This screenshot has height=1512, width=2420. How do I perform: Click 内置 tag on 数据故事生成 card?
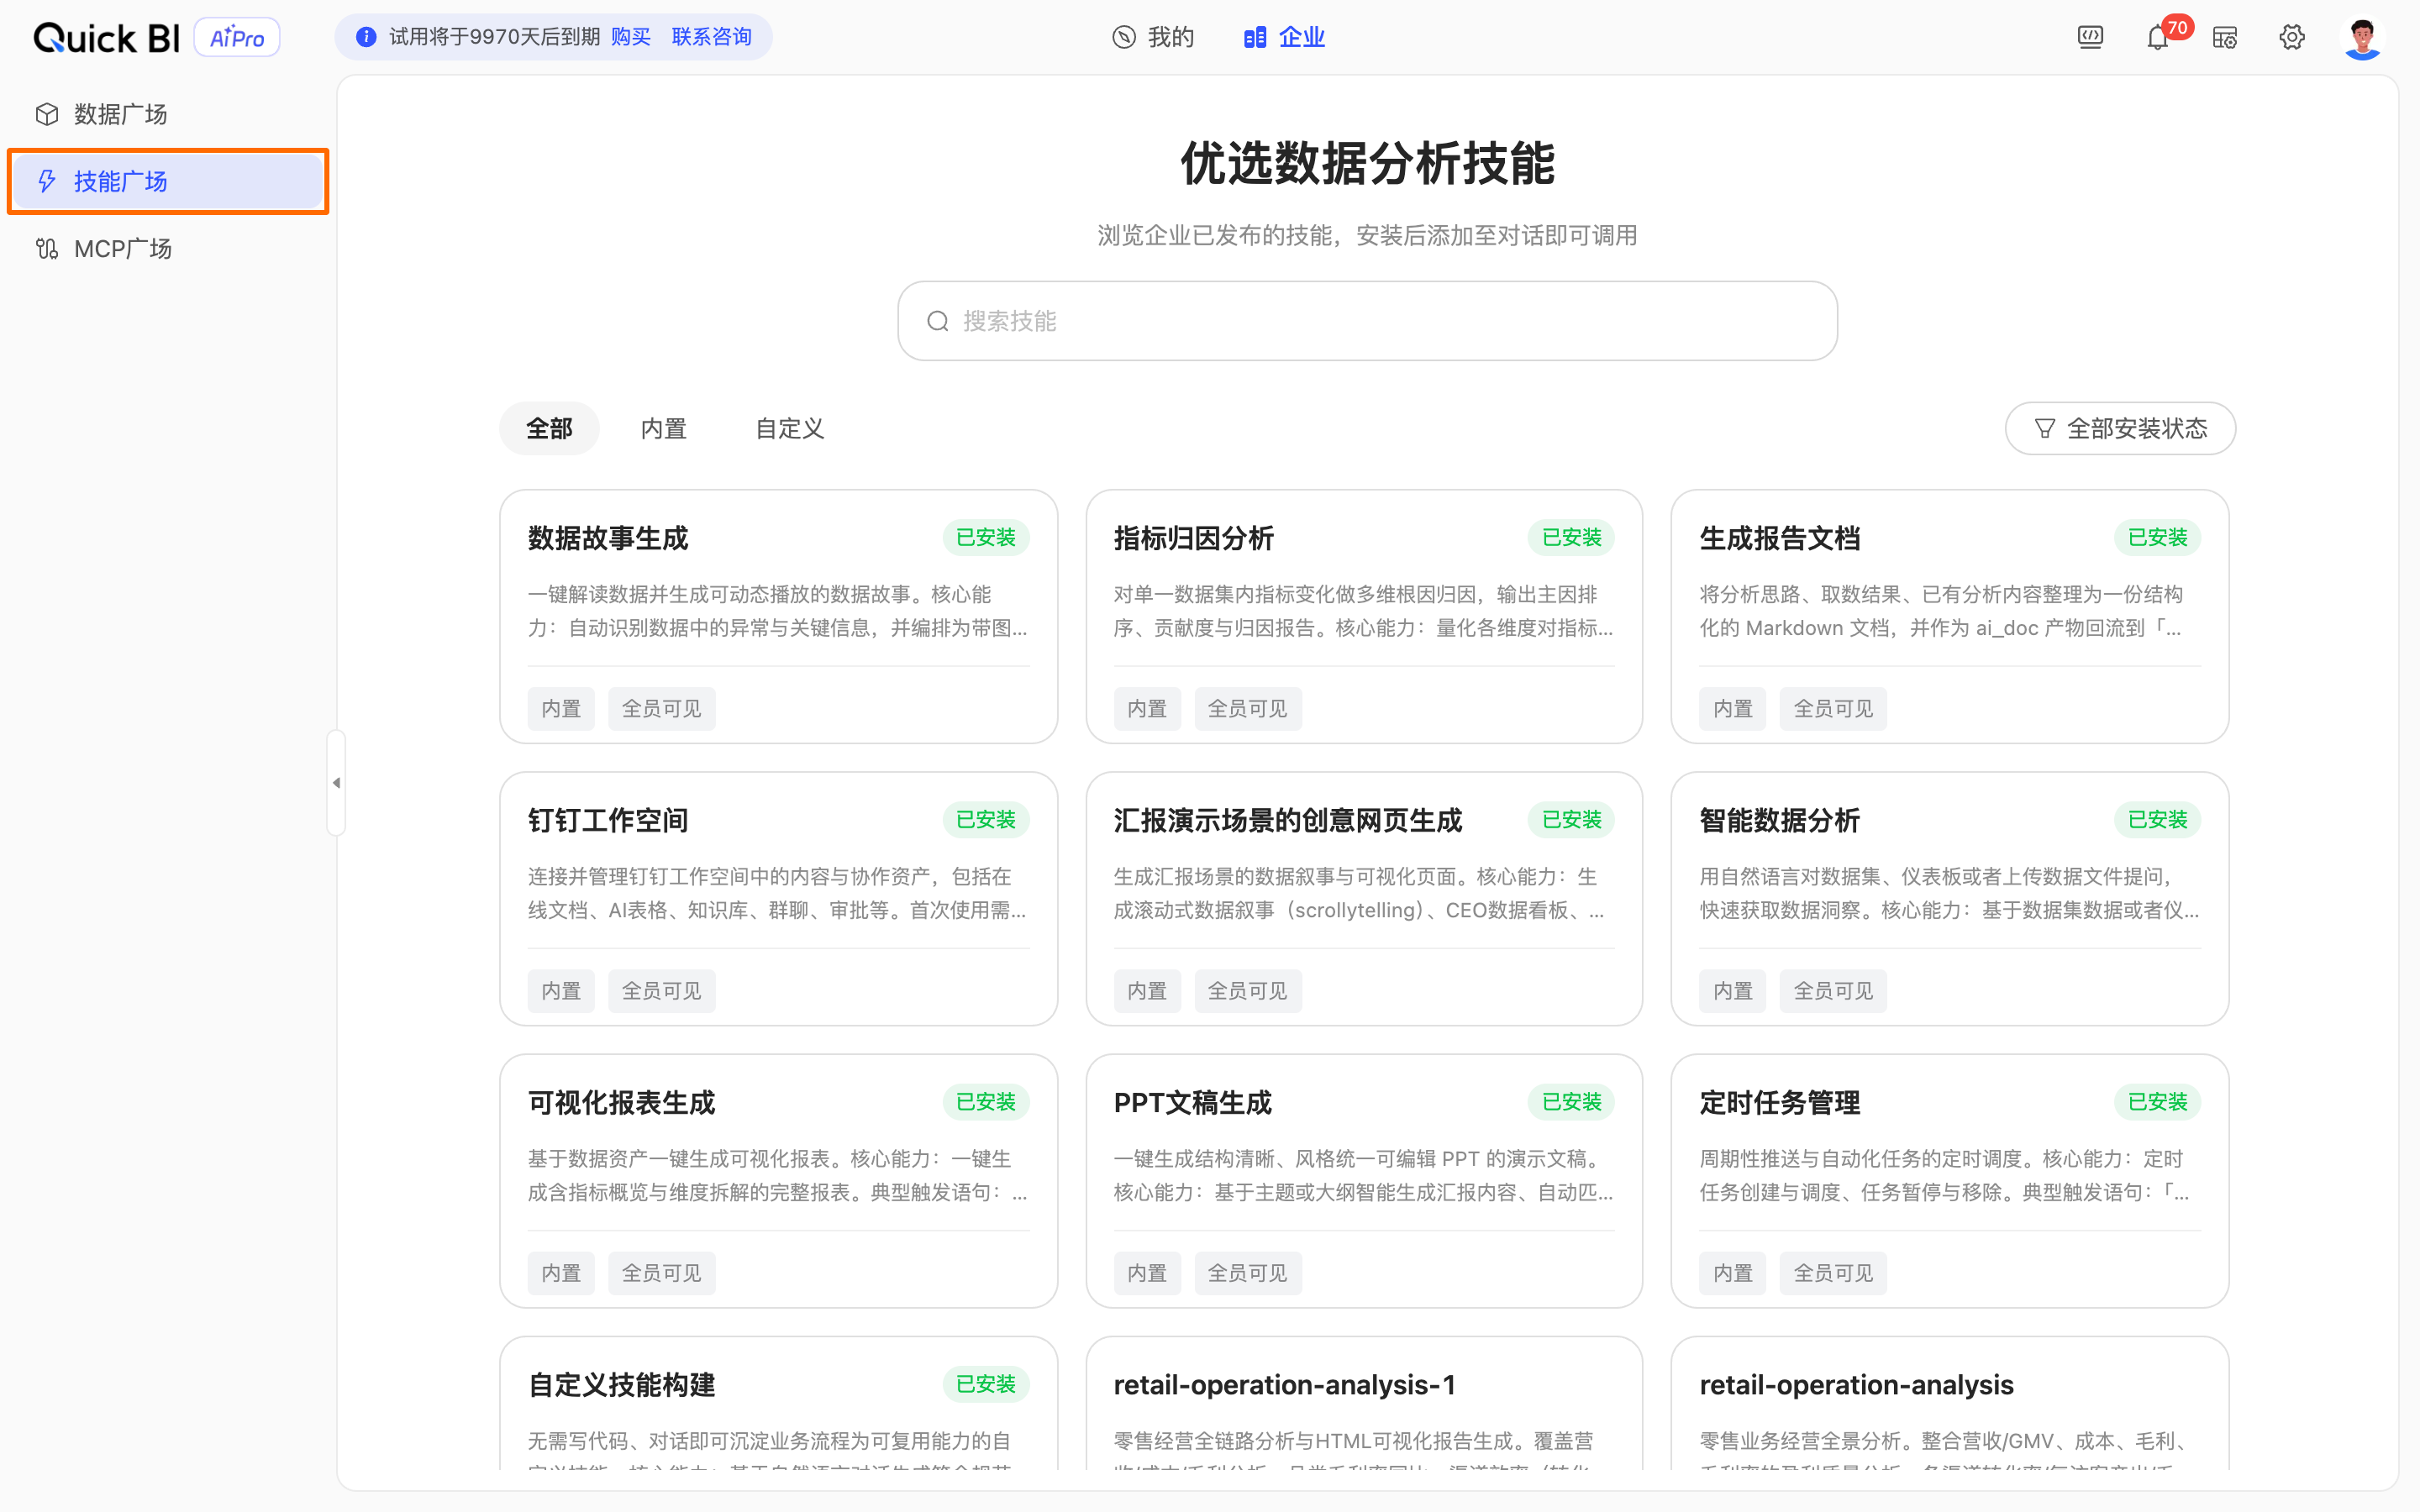click(x=561, y=709)
